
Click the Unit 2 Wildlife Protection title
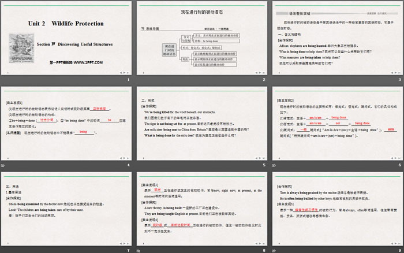point(66,24)
